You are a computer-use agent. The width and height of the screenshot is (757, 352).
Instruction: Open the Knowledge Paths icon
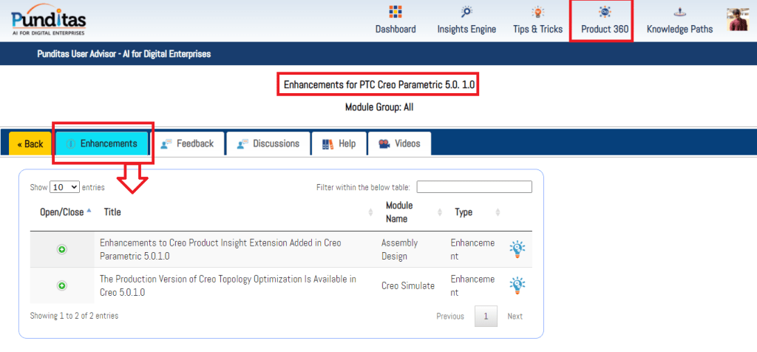click(x=679, y=13)
